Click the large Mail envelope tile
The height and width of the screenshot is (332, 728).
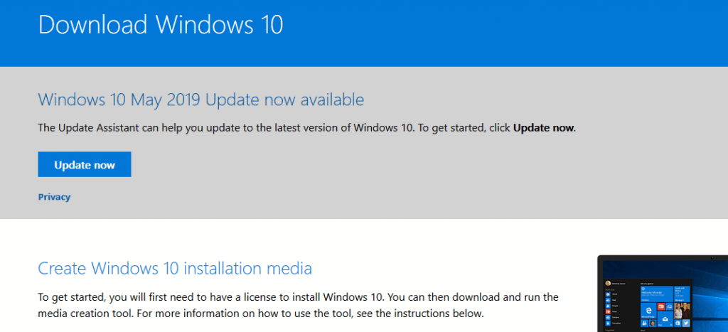665,319
